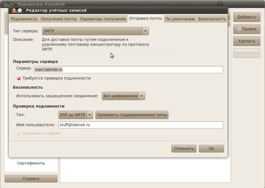Toggle the Запомнить пароль checkbox
This screenshot has width=265, height=188.
click(x=19, y=134)
